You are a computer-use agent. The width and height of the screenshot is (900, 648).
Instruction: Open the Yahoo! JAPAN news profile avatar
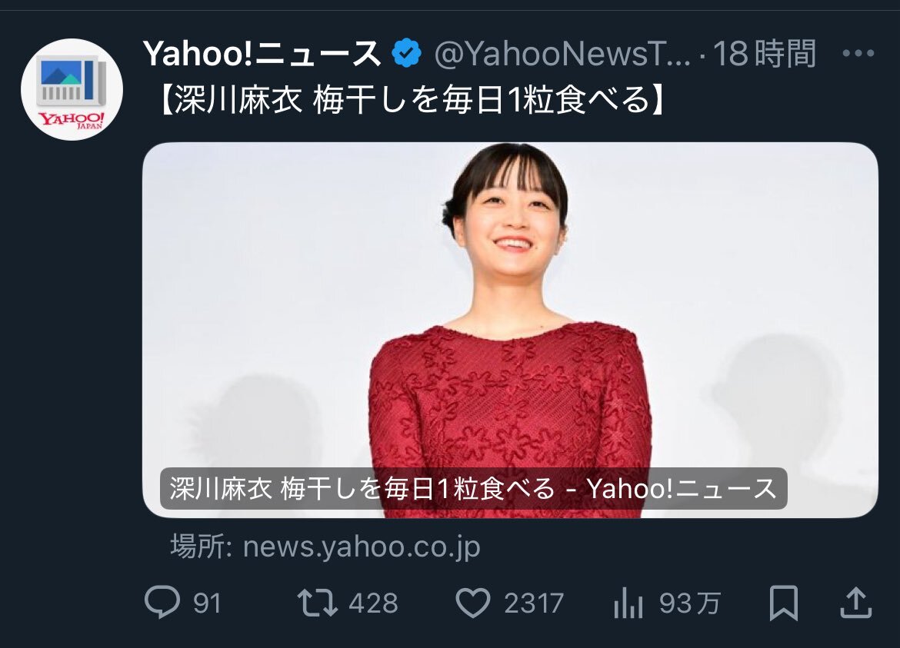tap(72, 89)
